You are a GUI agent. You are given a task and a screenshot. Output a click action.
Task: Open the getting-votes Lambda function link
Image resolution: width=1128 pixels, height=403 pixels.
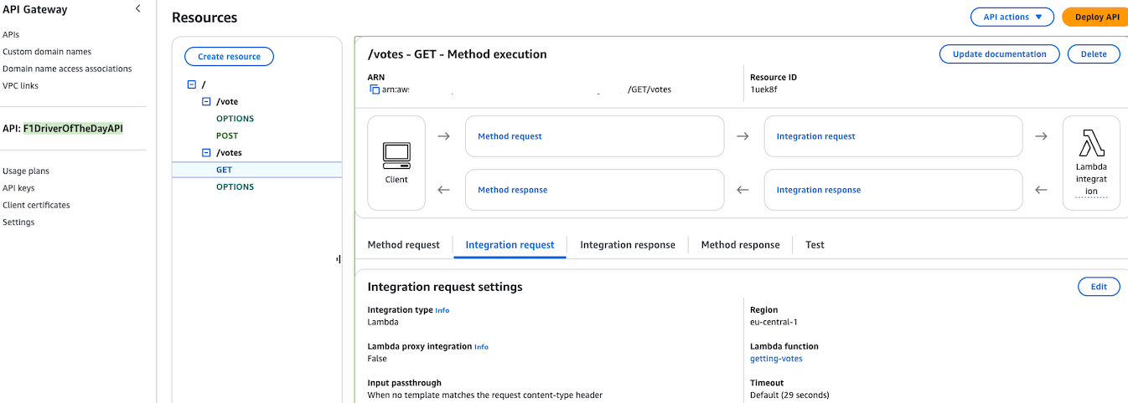pyautogui.click(x=776, y=359)
